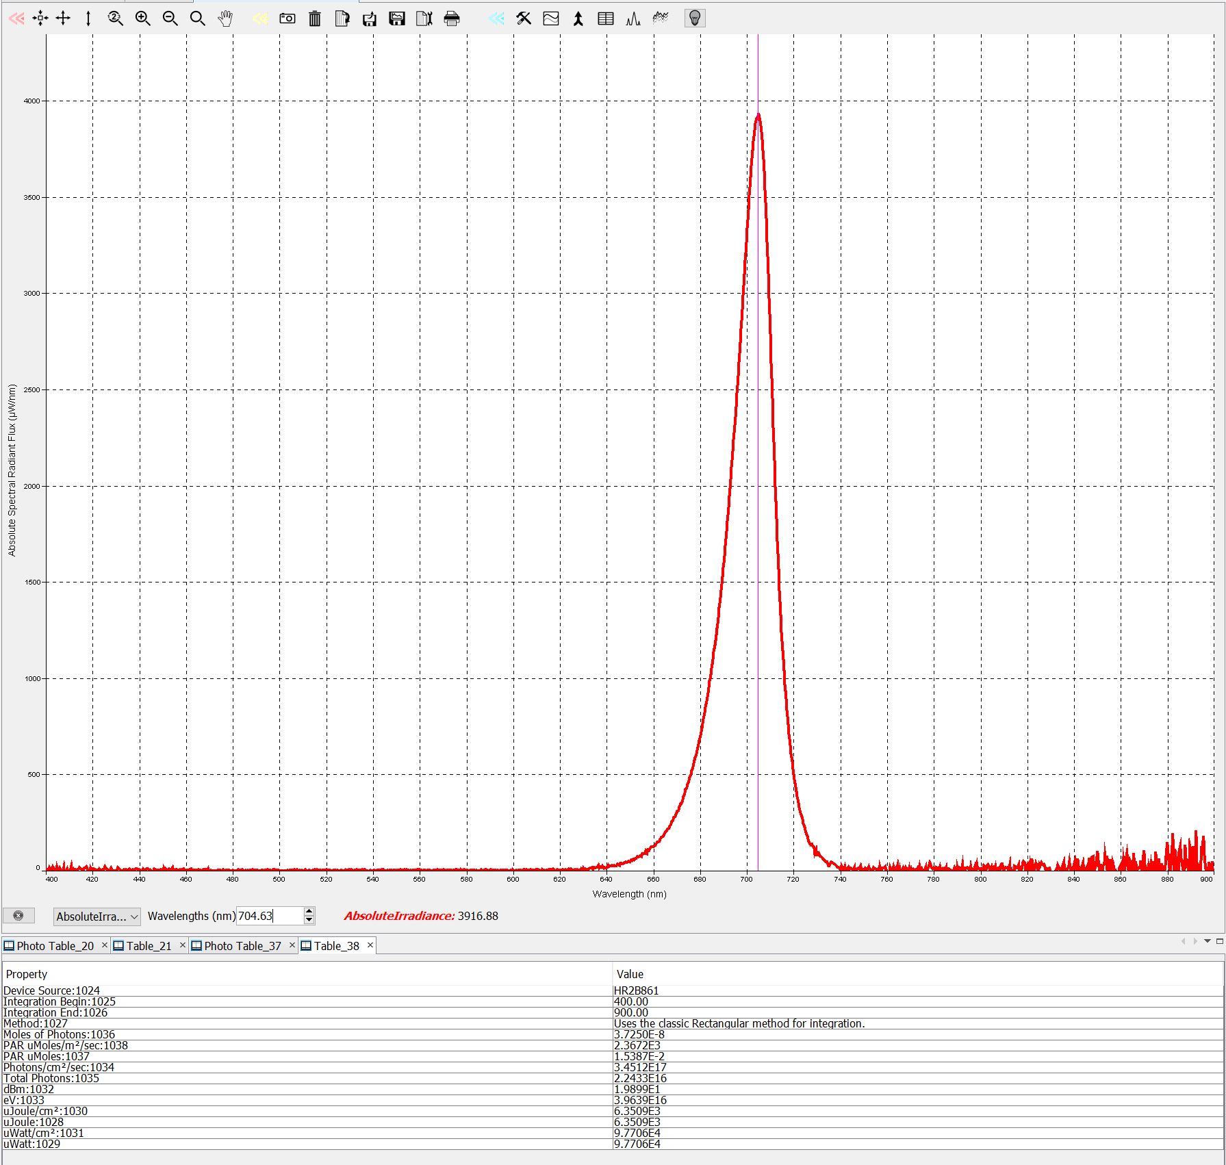Screen dimensions: 1226x1165
Task: Click the Property column header
Action: click(x=307, y=974)
